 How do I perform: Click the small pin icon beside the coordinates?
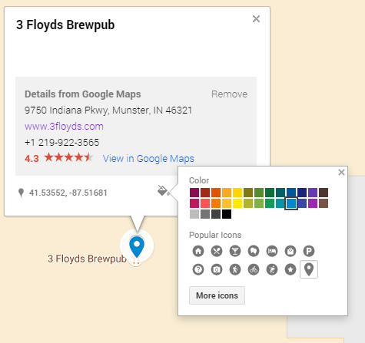pos(22,193)
